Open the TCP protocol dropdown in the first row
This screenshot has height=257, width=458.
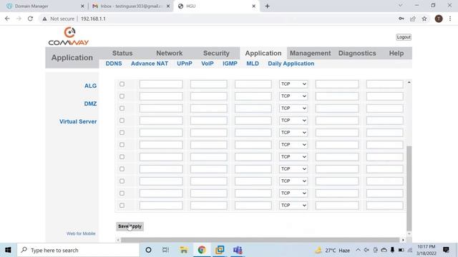pyautogui.click(x=293, y=84)
